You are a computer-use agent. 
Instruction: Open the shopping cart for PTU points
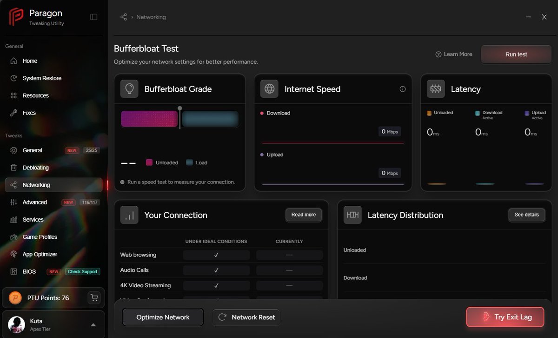click(94, 297)
